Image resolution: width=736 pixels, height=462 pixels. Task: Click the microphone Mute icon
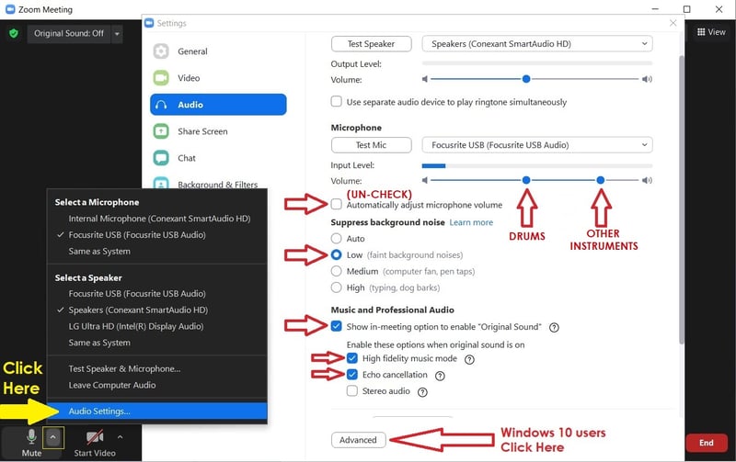31,436
